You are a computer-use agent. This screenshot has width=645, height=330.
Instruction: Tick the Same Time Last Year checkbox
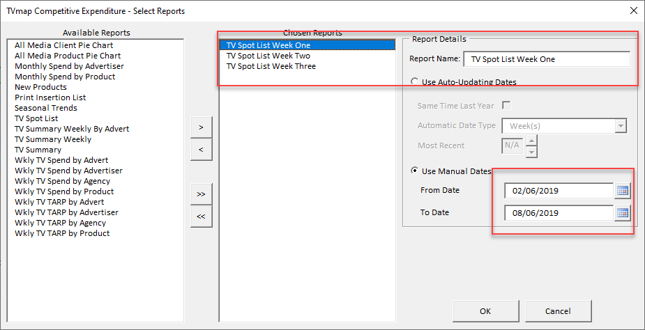[507, 106]
